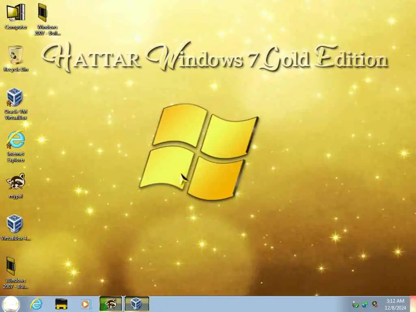Open the Computer desktop icon
Image resolution: width=416 pixels, height=312 pixels.
[16, 16]
